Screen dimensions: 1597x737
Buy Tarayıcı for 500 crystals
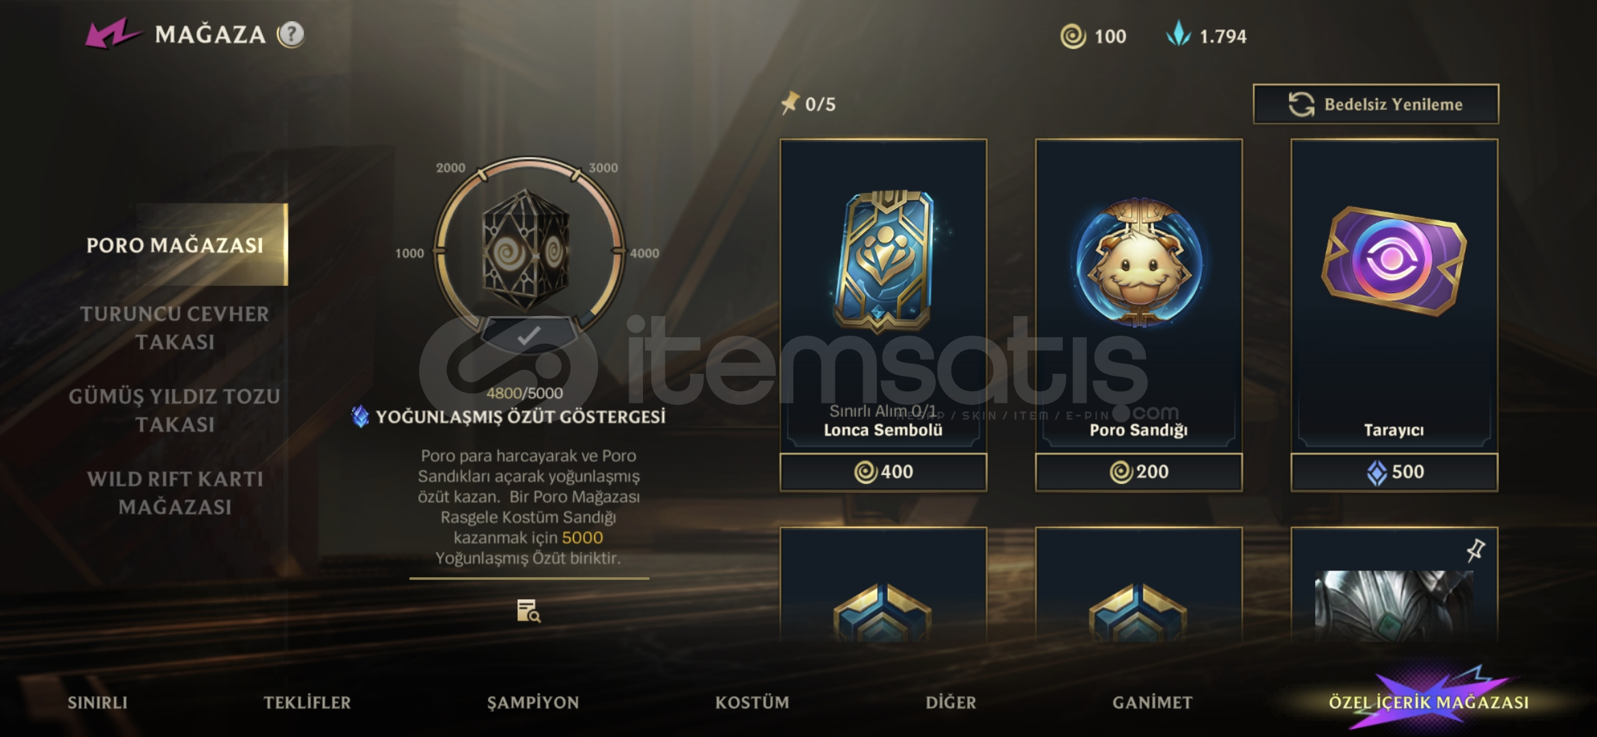(1394, 472)
